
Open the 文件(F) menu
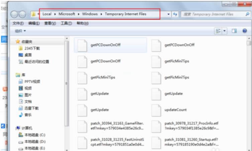[x=18, y=23]
